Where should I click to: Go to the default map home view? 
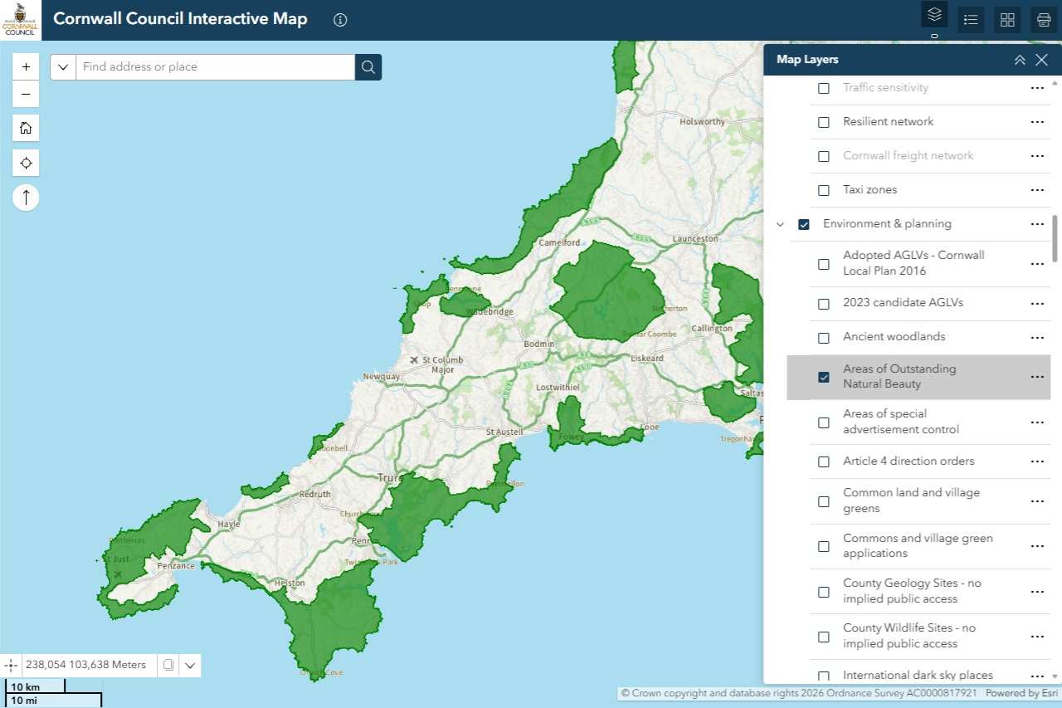(x=26, y=128)
